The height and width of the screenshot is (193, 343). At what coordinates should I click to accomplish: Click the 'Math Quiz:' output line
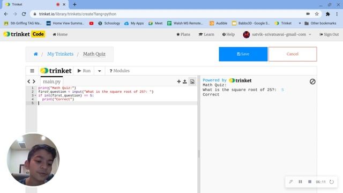214,85
